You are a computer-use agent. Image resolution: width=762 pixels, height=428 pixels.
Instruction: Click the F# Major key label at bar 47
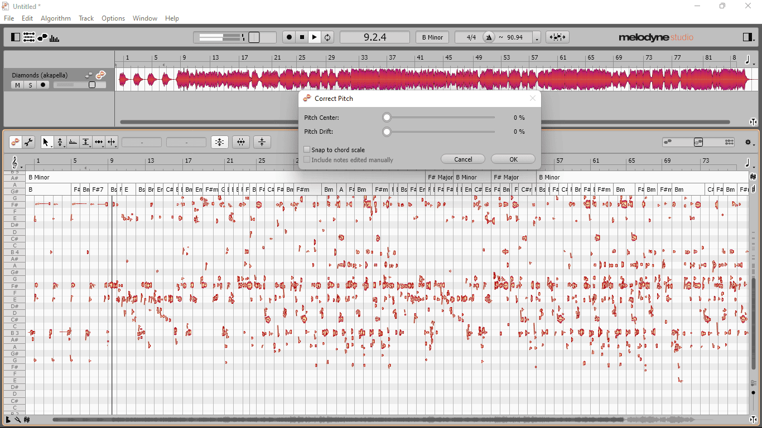[x=440, y=177]
